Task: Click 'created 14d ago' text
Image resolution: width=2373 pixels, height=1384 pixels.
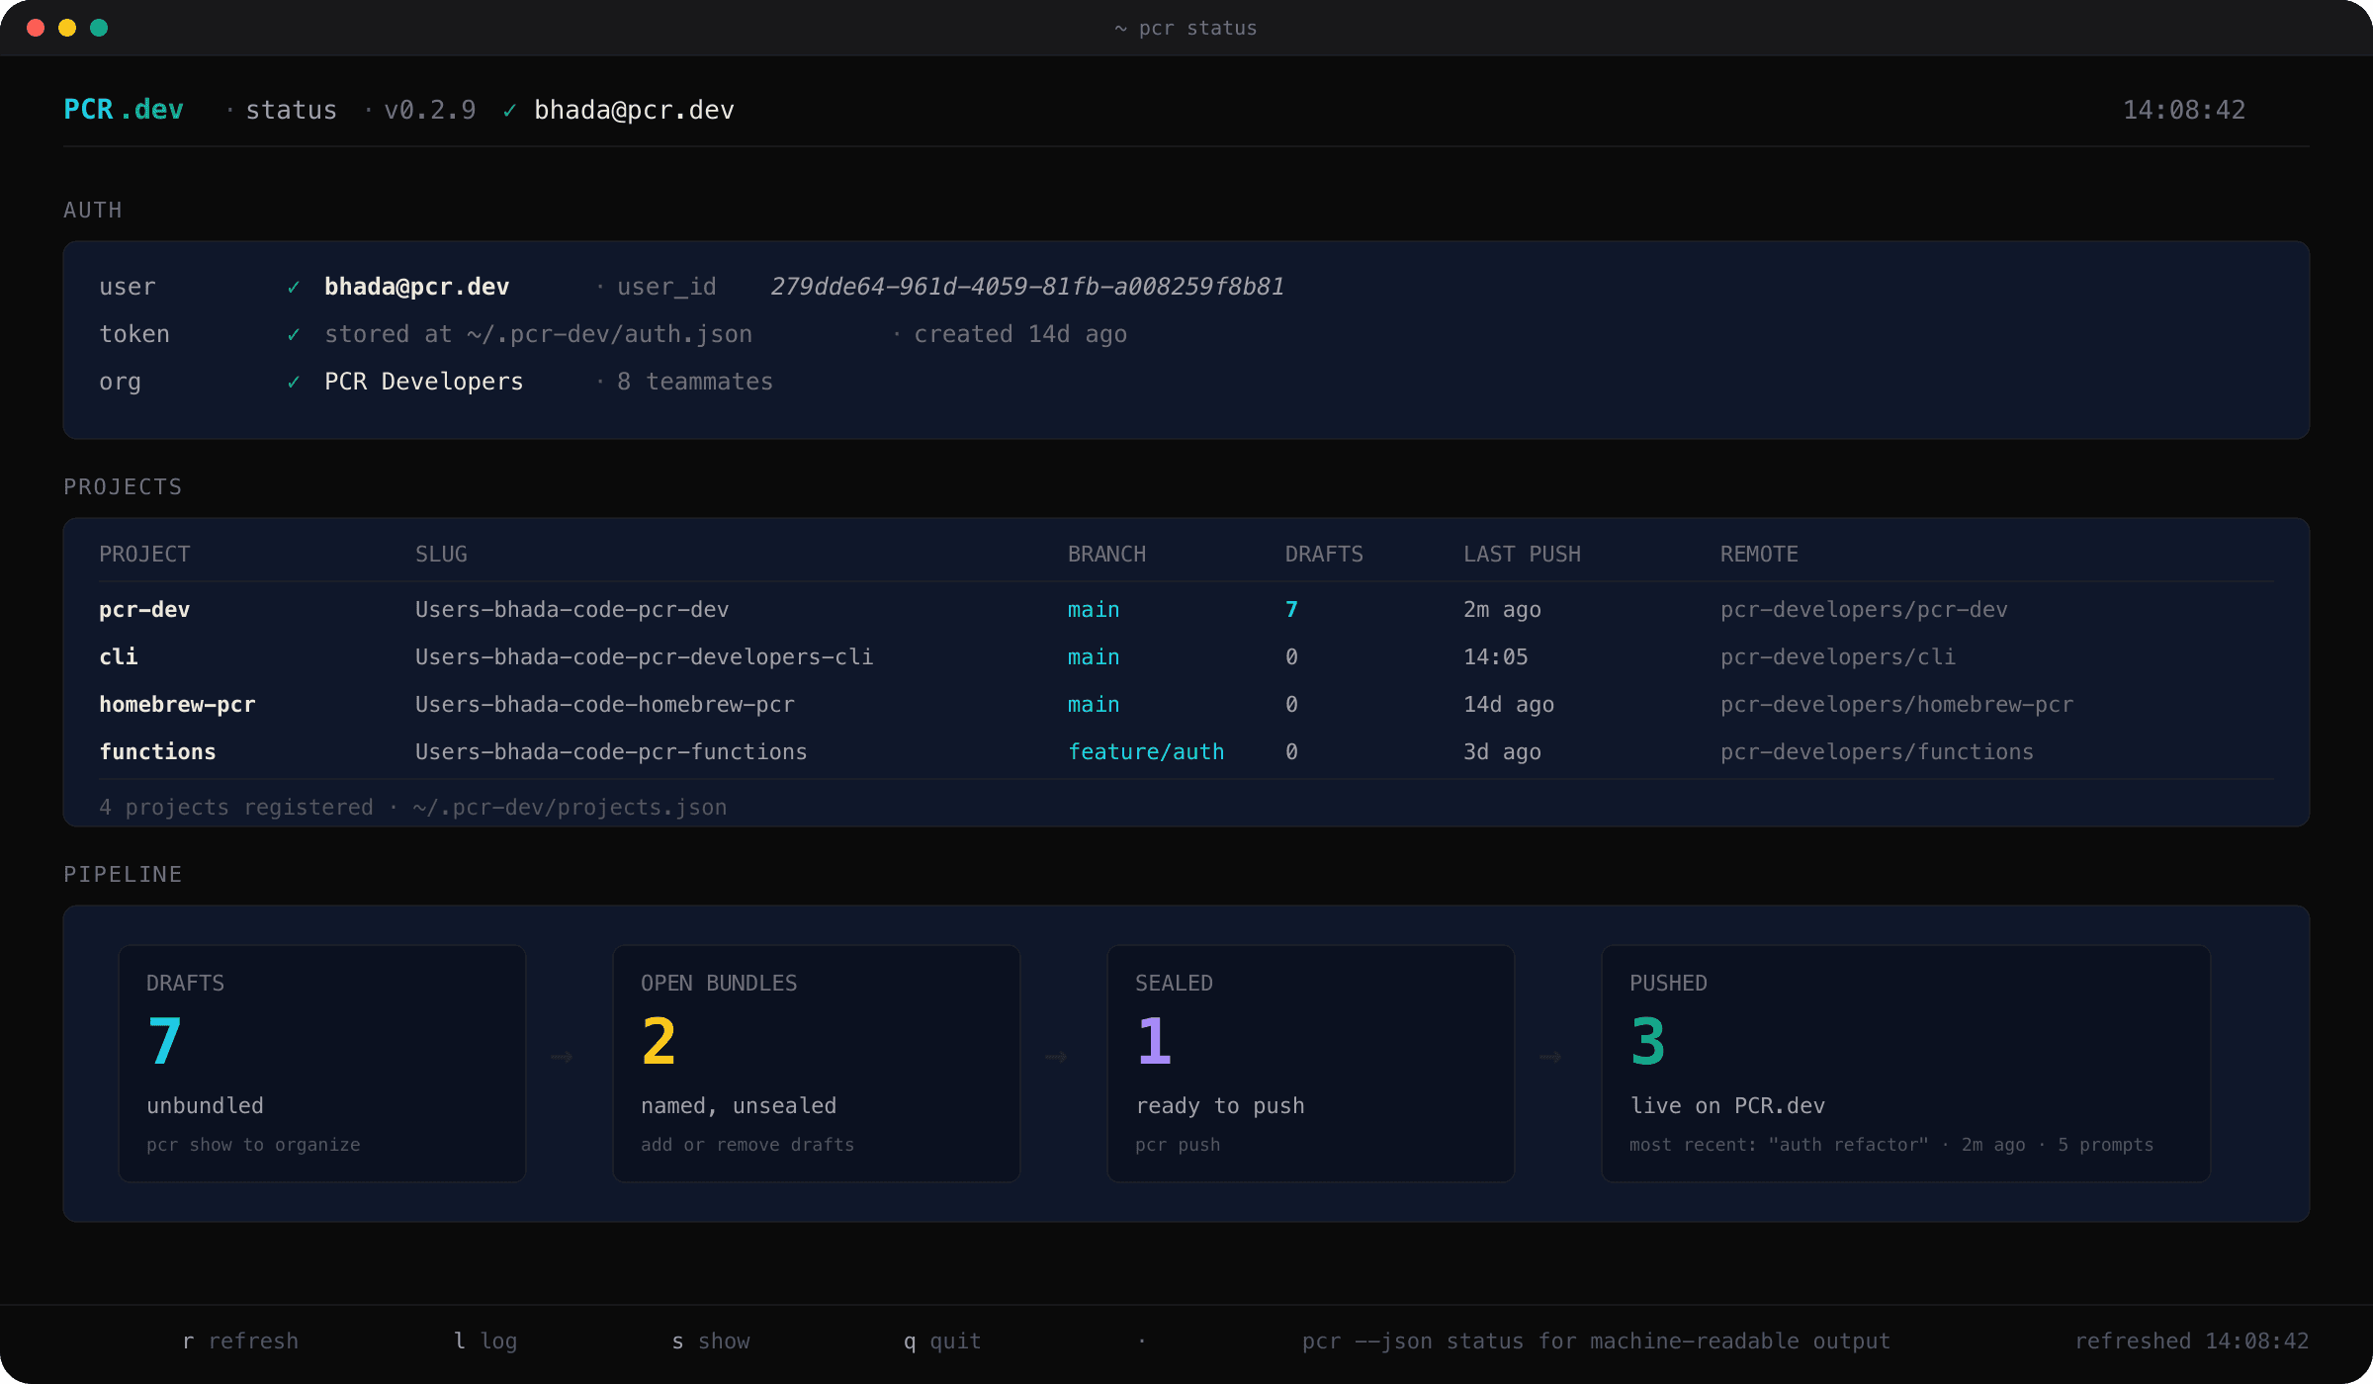Action: coord(1020,334)
